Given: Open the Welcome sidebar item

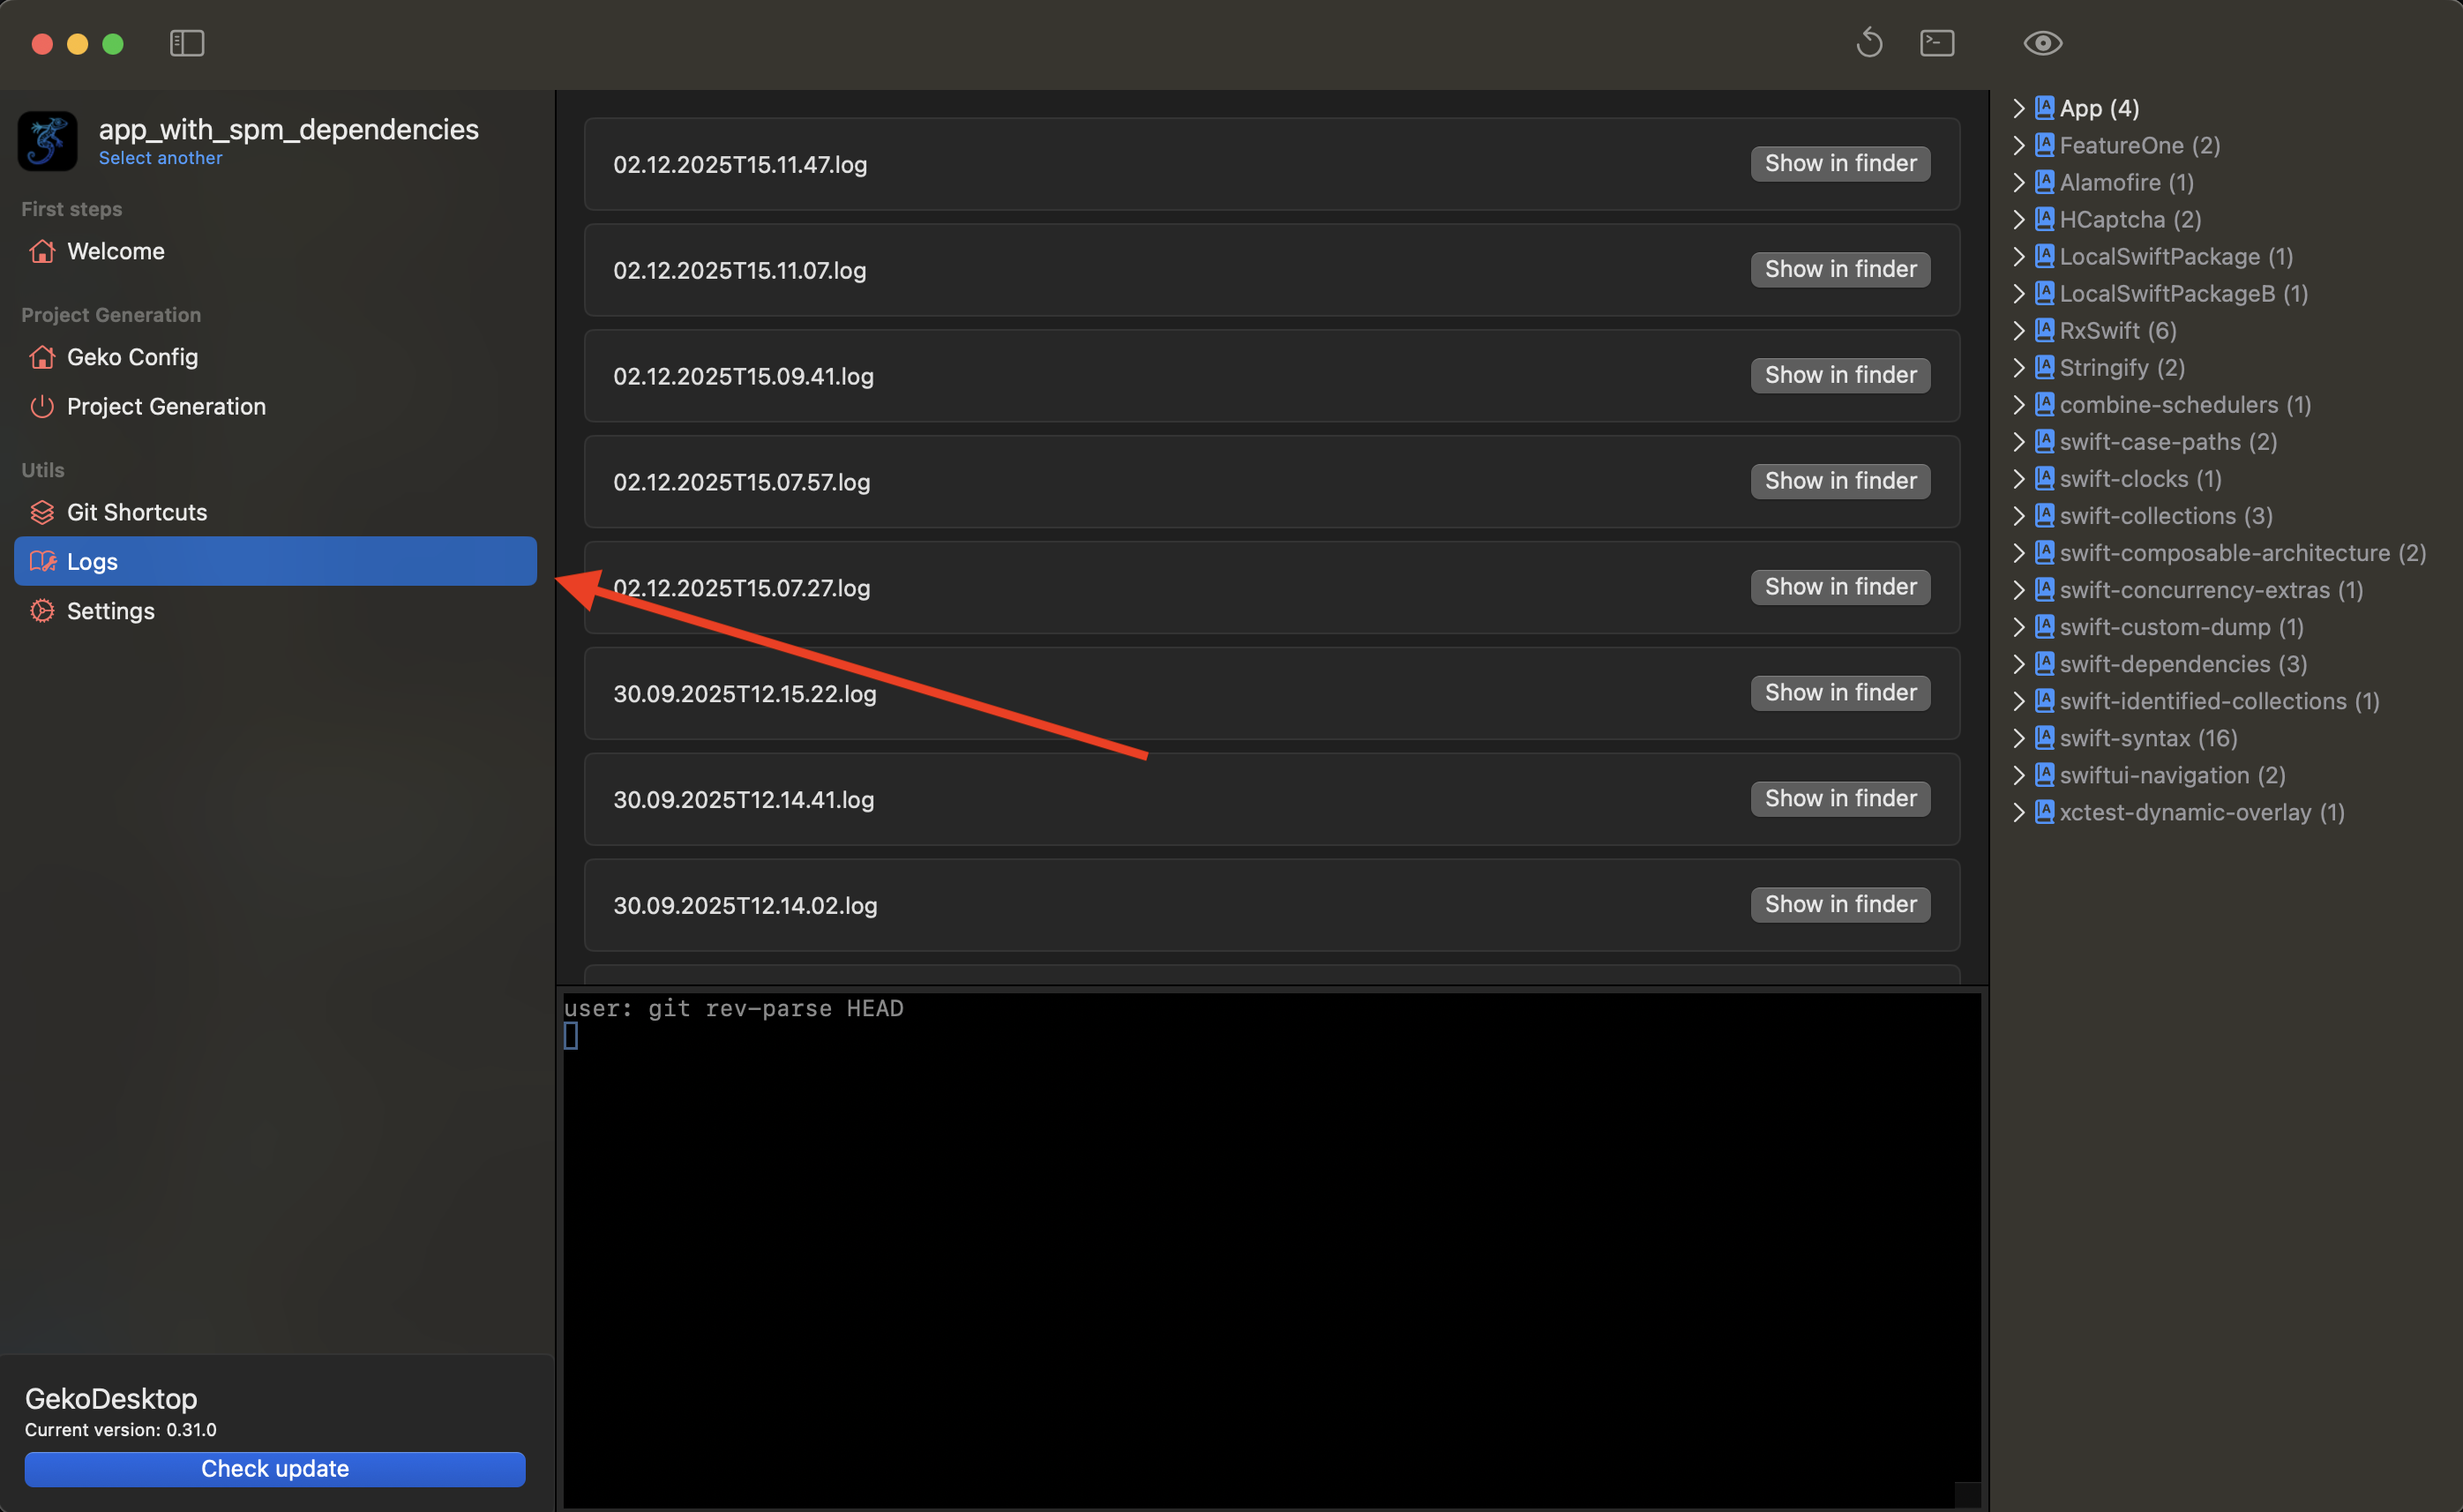Looking at the screenshot, I should [x=115, y=251].
